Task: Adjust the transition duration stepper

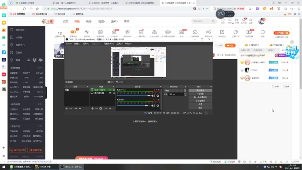Action: pyautogui.click(x=185, y=94)
